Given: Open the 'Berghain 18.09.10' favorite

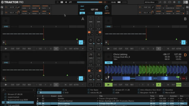Looking at the screenshot, I should (148, 93).
